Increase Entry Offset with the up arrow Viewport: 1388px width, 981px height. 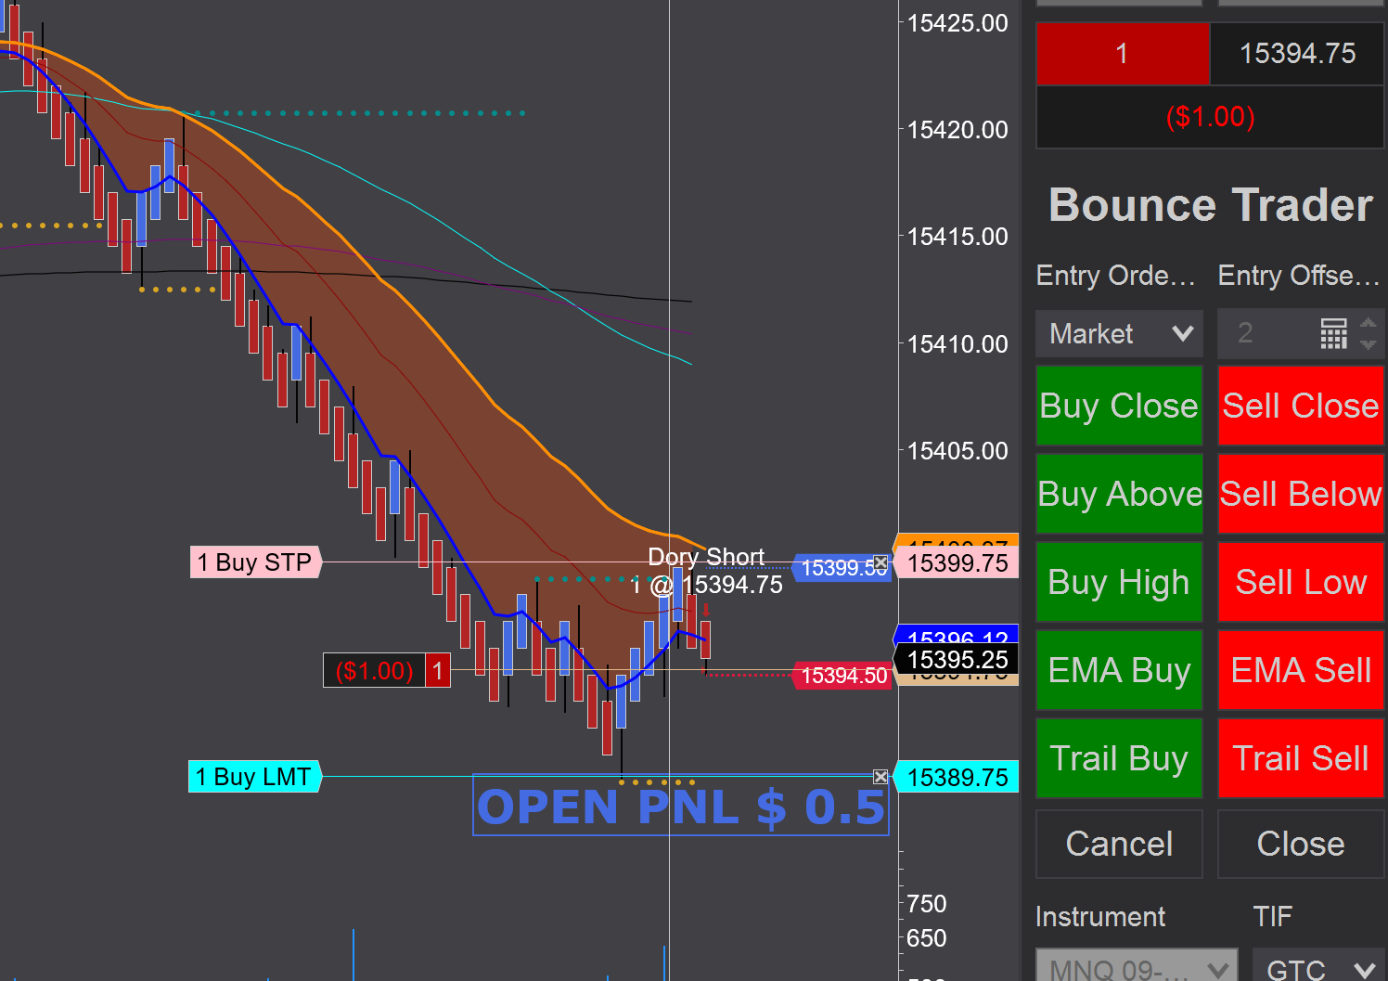tap(1369, 324)
